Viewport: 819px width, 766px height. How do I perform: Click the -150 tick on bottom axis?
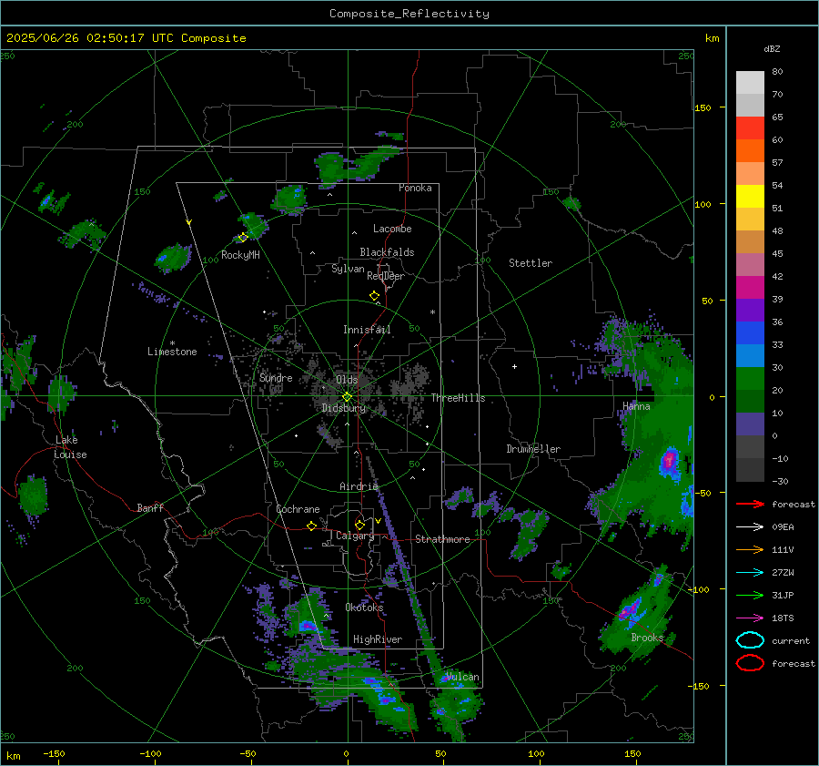[x=54, y=753]
